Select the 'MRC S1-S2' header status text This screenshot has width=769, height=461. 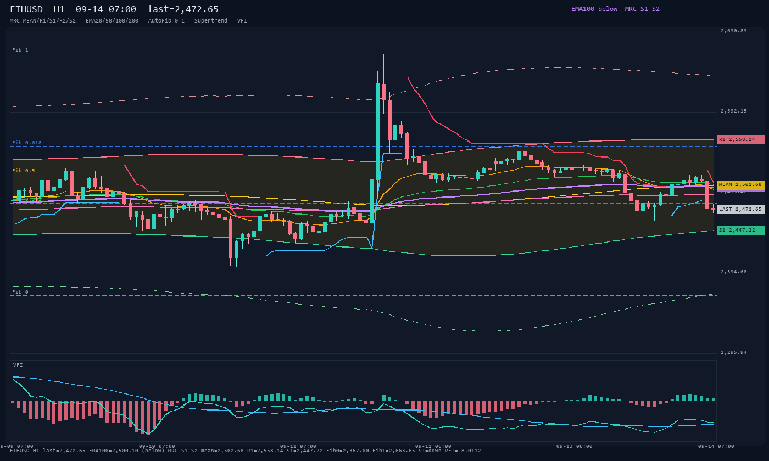tap(642, 9)
